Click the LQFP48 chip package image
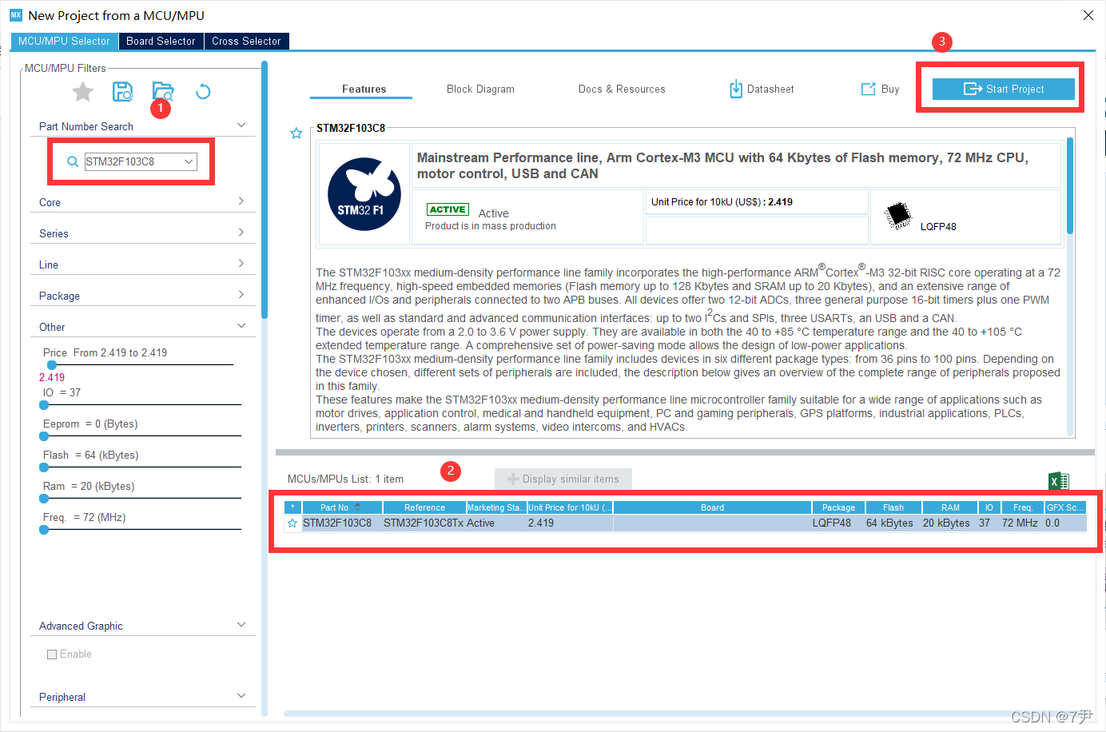 (x=898, y=216)
